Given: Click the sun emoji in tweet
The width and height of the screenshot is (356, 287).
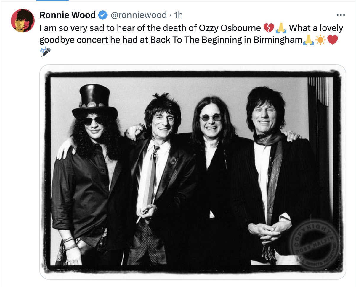Looking at the screenshot, I should (320, 40).
